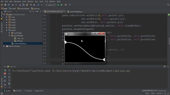Expand the week1 folder arrow
Screen dimensions: 170x95
tap(7, 20)
